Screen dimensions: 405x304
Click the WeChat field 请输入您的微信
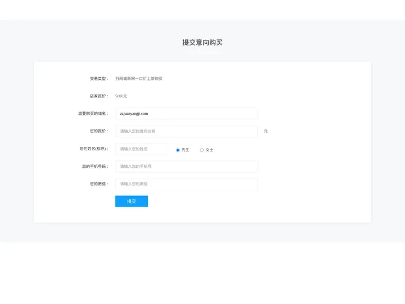pos(186,184)
